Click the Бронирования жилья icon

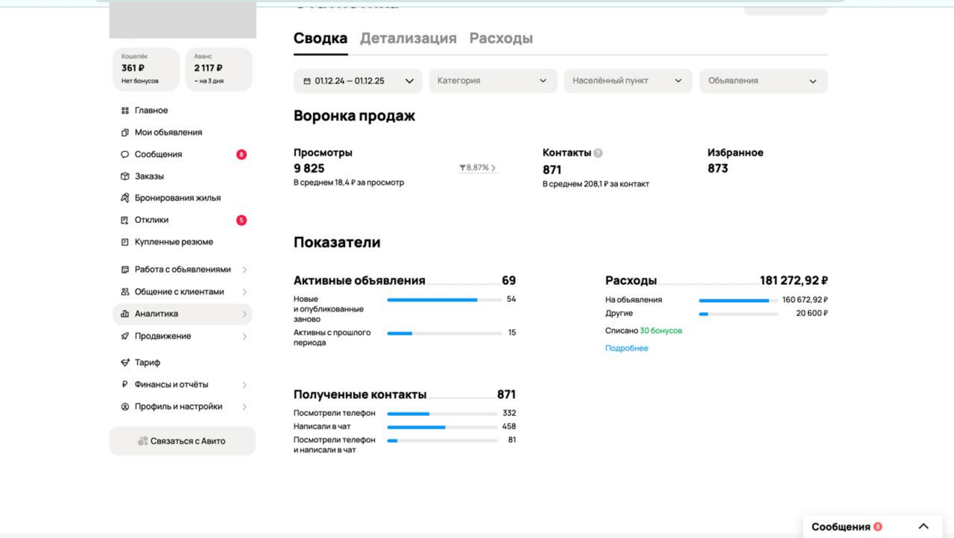(125, 198)
